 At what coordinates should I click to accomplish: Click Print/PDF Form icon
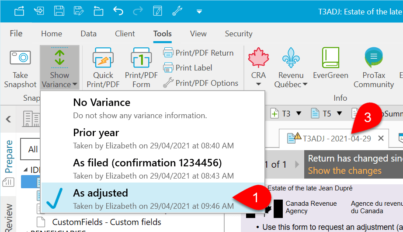(141, 68)
